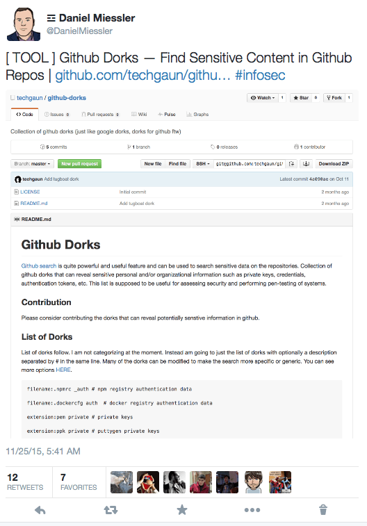Click Daniel Miessler's avatar image

[24, 24]
